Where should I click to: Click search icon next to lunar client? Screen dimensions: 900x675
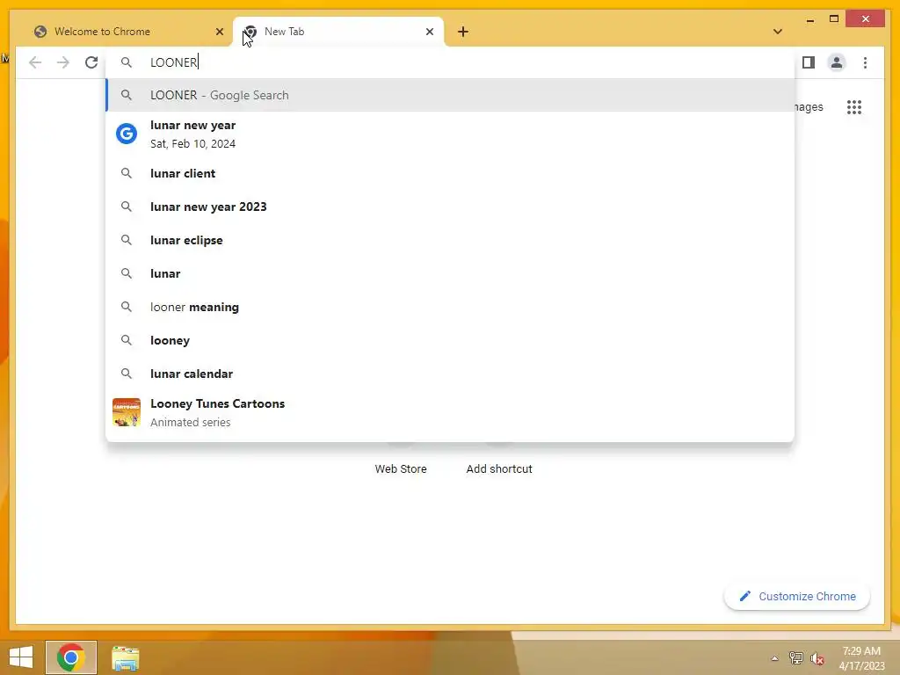127,173
